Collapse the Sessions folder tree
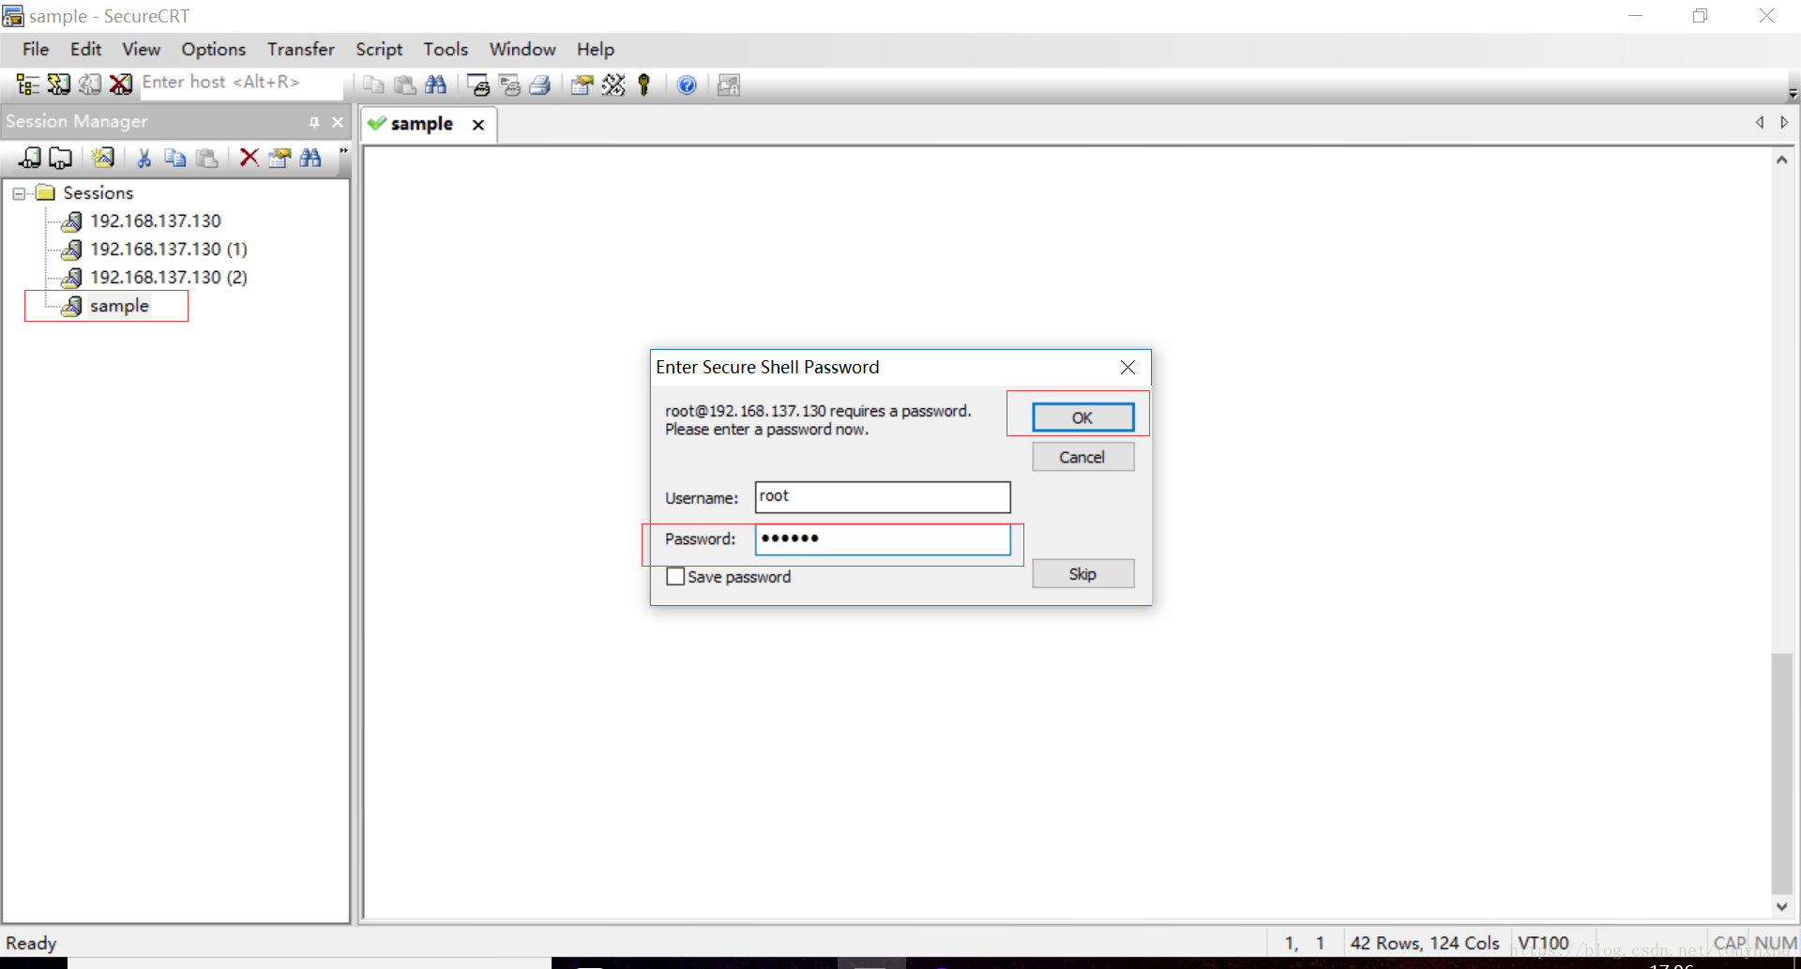The height and width of the screenshot is (969, 1801). (x=19, y=193)
